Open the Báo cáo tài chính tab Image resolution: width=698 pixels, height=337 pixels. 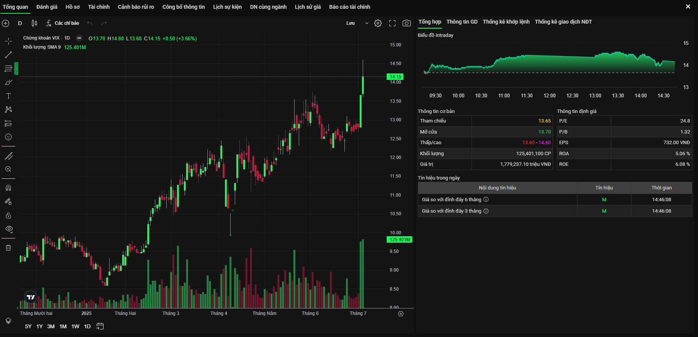click(x=350, y=7)
